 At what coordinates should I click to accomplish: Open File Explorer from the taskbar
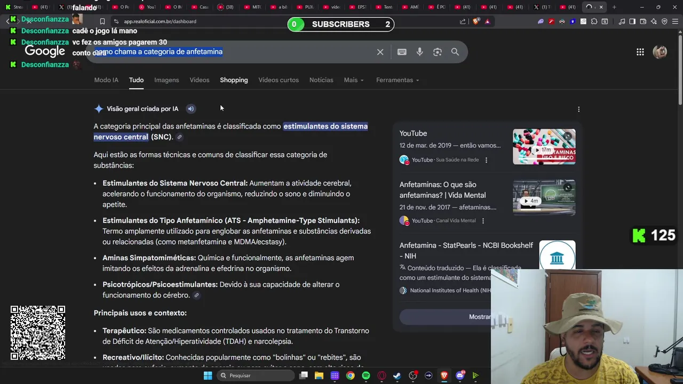coord(319,375)
